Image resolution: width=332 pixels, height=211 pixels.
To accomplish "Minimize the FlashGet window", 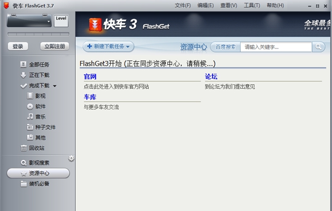I will (x=309, y=6).
